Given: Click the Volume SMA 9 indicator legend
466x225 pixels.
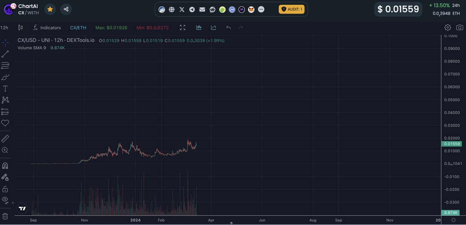Looking at the screenshot, I should pos(32,48).
